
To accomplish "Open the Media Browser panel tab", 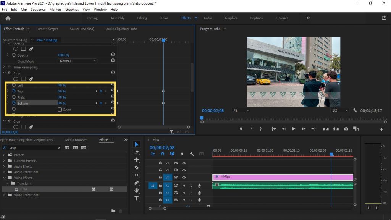I will coord(76,140).
